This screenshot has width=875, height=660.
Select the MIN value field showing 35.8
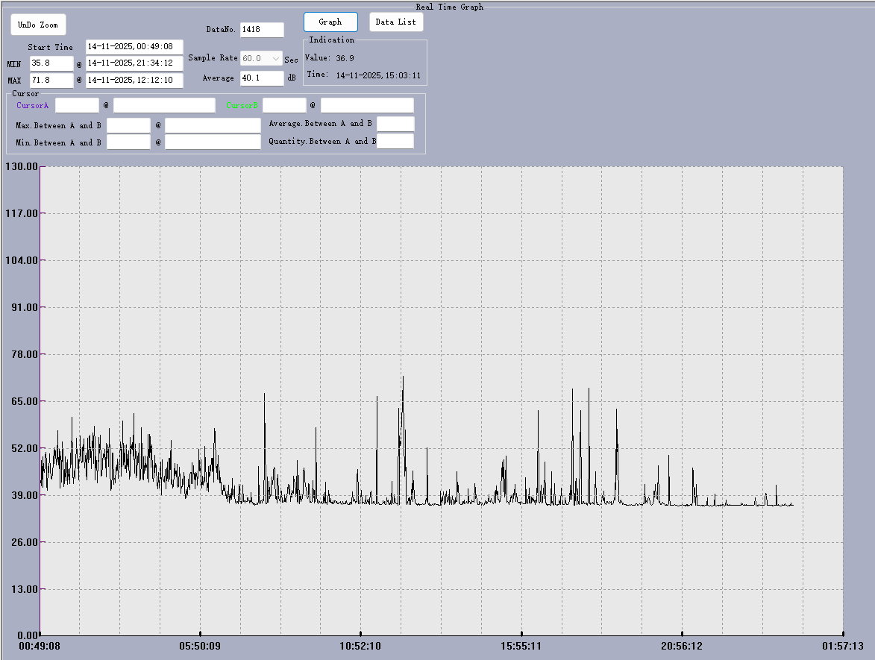tap(51, 64)
